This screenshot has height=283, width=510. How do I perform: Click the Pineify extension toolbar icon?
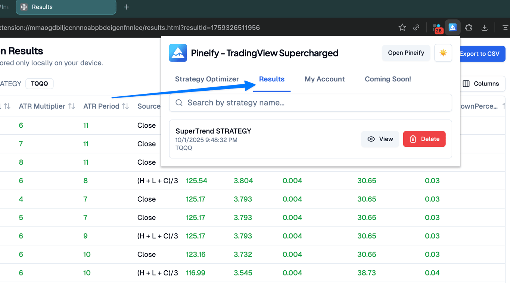tap(453, 28)
